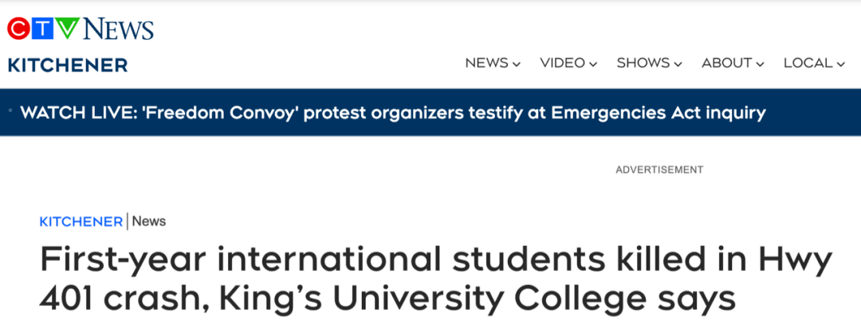The height and width of the screenshot is (336, 861).
Task: Open the Kitchener local edition header label
Action: [x=68, y=64]
